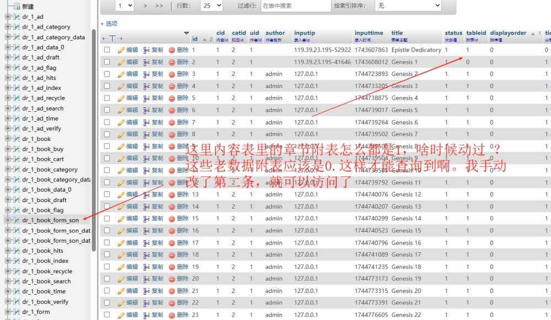551x320 pixels.
Task: Open the sort-by-index dropdown showing 无
Action: 408,6
